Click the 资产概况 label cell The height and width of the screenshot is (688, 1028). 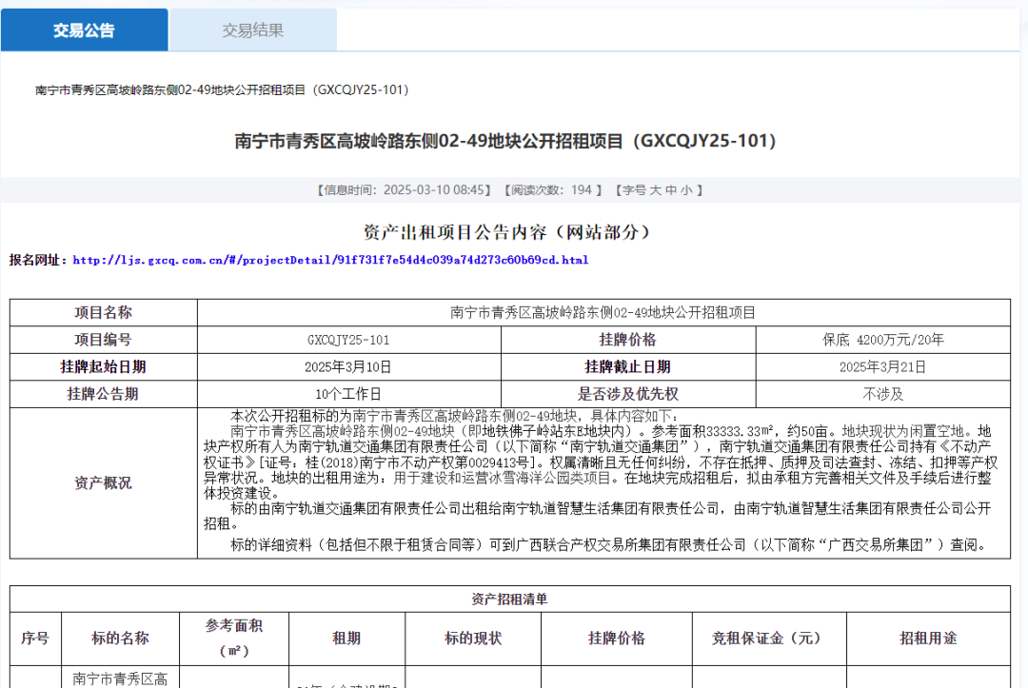tap(104, 482)
